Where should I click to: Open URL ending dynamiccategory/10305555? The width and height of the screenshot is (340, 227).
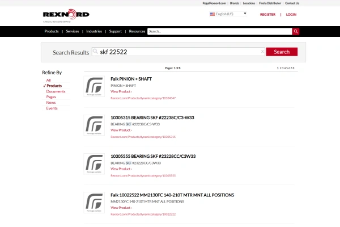(143, 175)
